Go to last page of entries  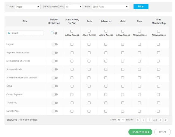coord(166,120)
